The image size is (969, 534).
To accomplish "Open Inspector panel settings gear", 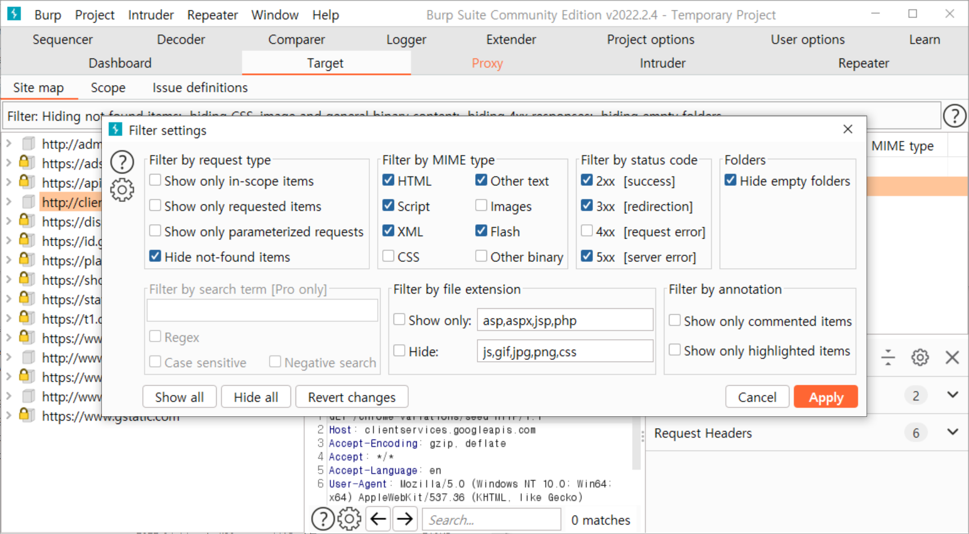I will click(920, 357).
